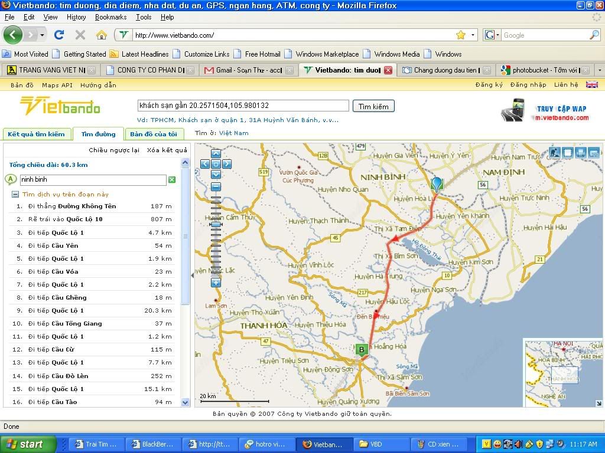The image size is (605, 453).
Task: Click the 'Chiều ngược lại' link
Action: click(114, 150)
